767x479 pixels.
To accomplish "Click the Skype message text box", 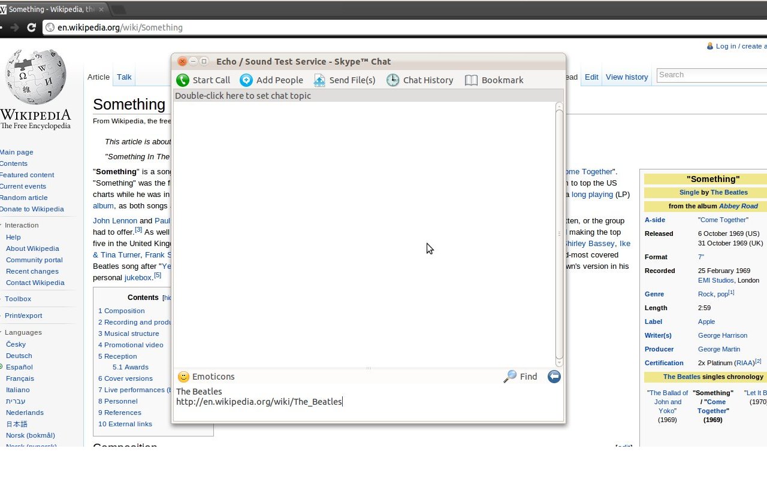I will pyautogui.click(x=368, y=403).
